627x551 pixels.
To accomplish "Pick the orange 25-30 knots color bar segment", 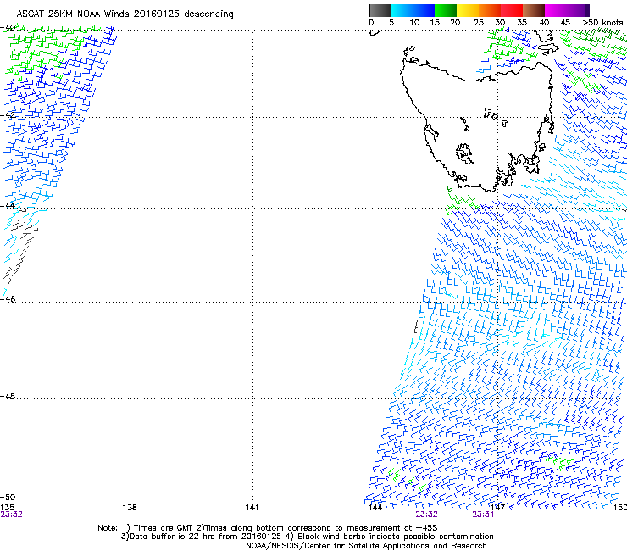I will click(490, 10).
